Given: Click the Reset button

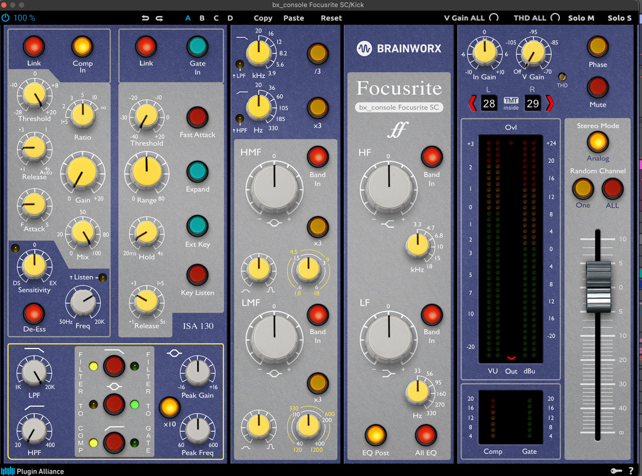Looking at the screenshot, I should coord(331,18).
